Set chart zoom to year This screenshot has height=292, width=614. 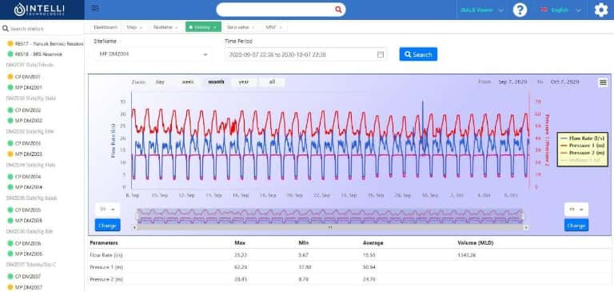tap(244, 82)
